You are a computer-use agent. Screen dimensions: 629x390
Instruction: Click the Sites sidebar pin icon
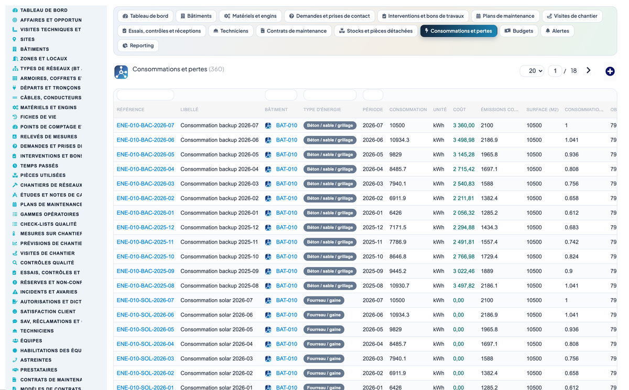pyautogui.click(x=15, y=39)
